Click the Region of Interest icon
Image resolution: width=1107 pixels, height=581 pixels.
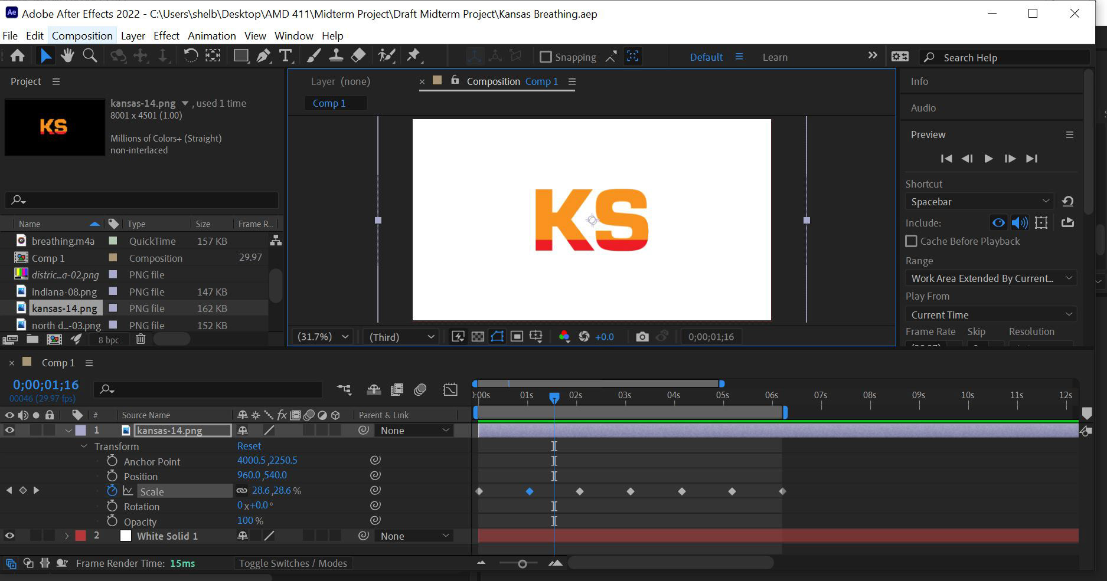tap(517, 337)
